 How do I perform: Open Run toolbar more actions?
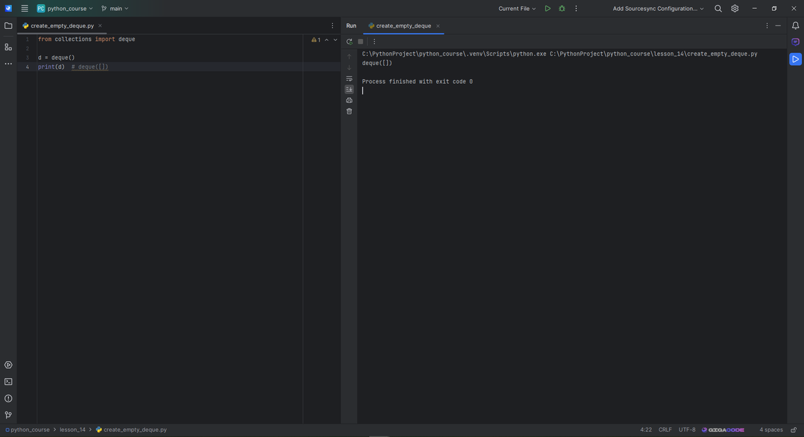[374, 42]
